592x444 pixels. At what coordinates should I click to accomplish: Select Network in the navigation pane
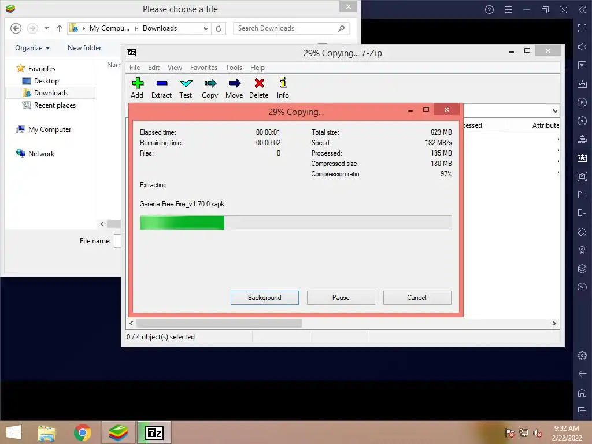pyautogui.click(x=41, y=154)
